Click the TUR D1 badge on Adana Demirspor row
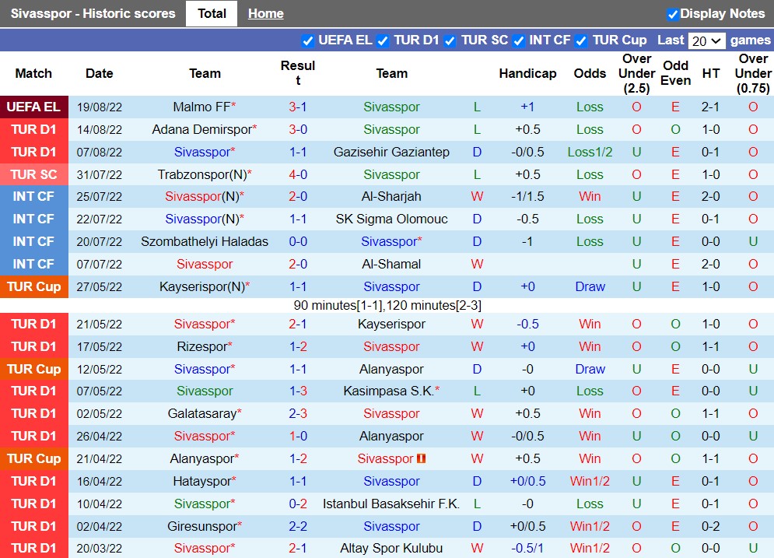This screenshot has width=774, height=558. tap(34, 129)
